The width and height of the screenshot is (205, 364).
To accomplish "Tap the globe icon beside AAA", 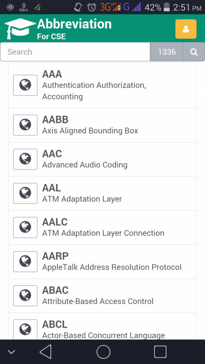I will click(25, 85).
